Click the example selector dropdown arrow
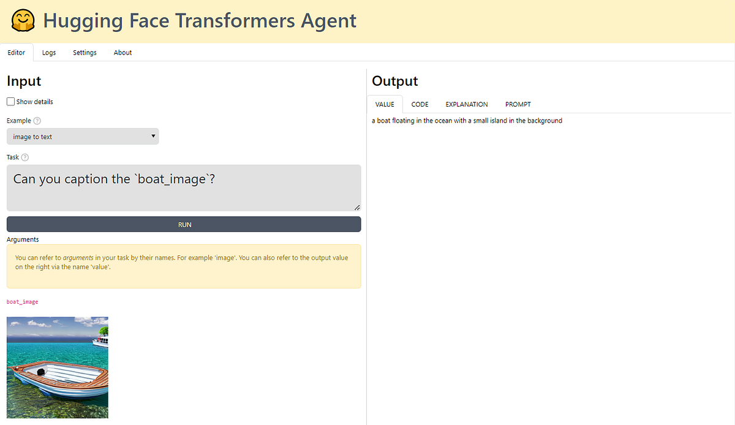The width and height of the screenshot is (735, 425). (153, 136)
